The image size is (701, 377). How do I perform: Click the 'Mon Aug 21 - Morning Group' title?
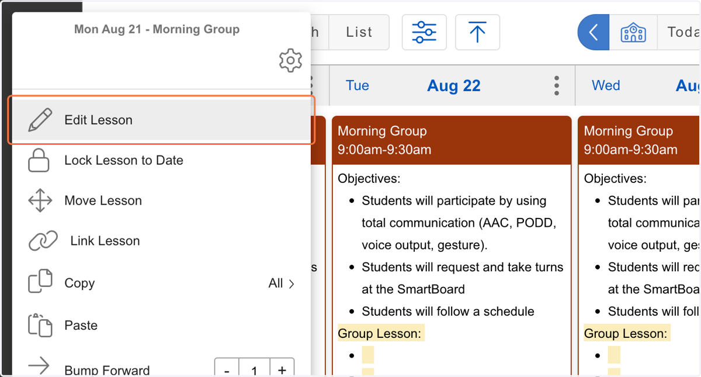[x=157, y=29]
